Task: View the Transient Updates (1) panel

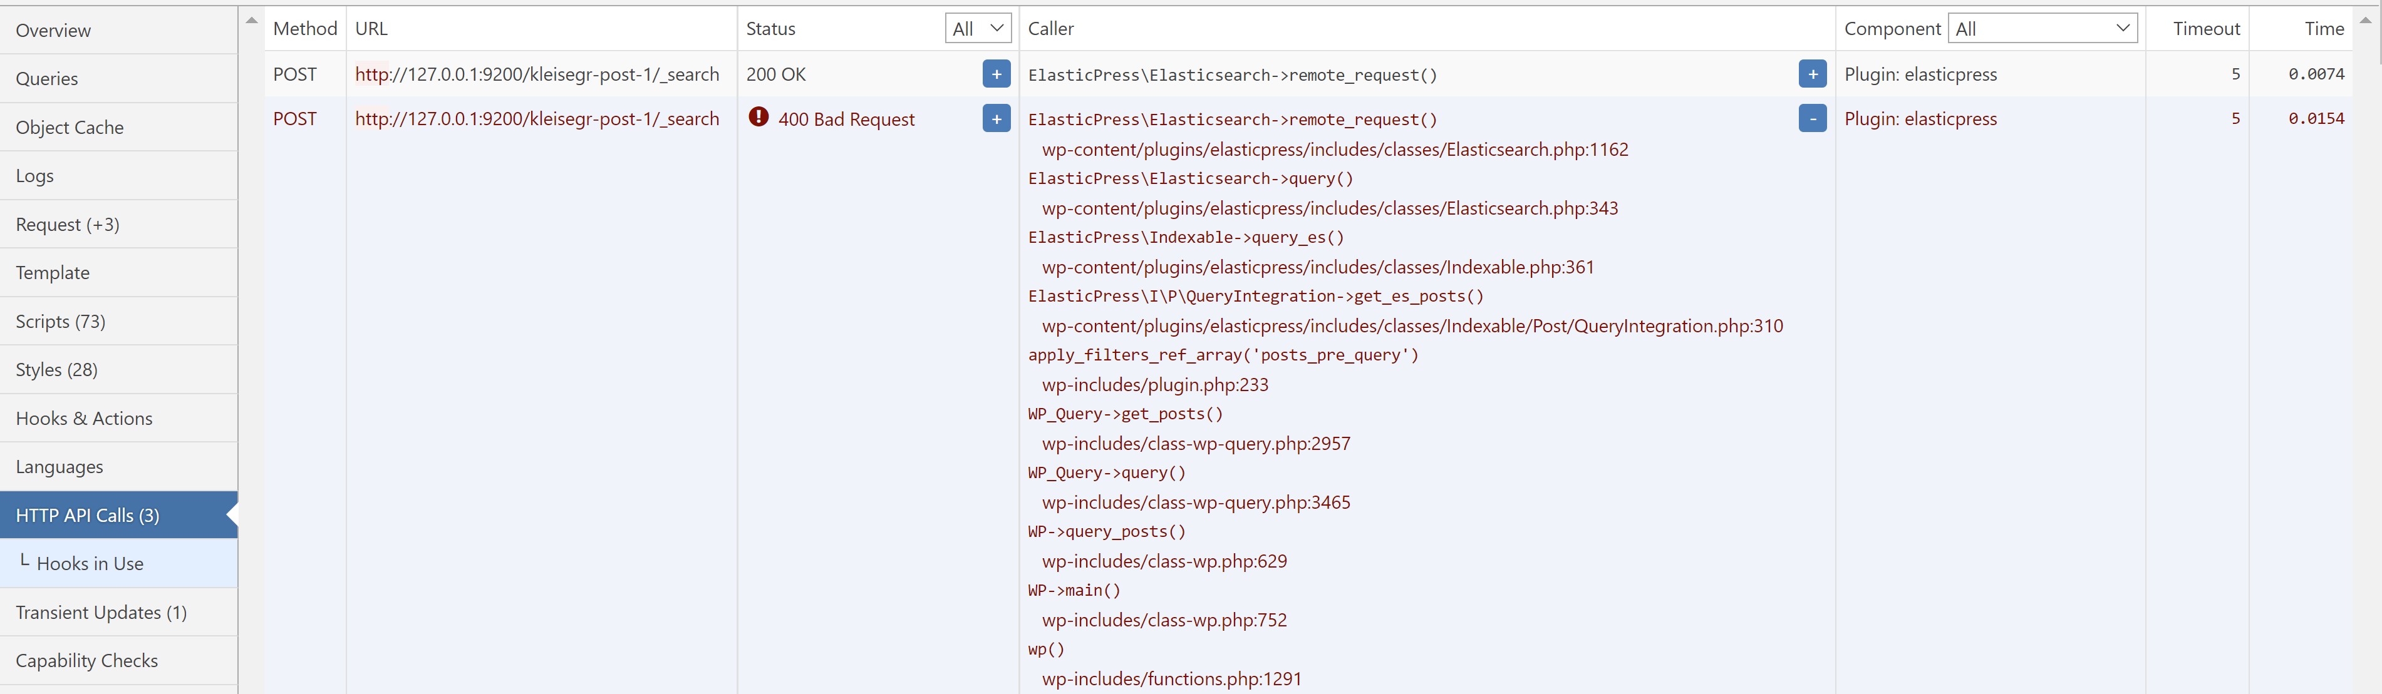Action: coord(101,612)
